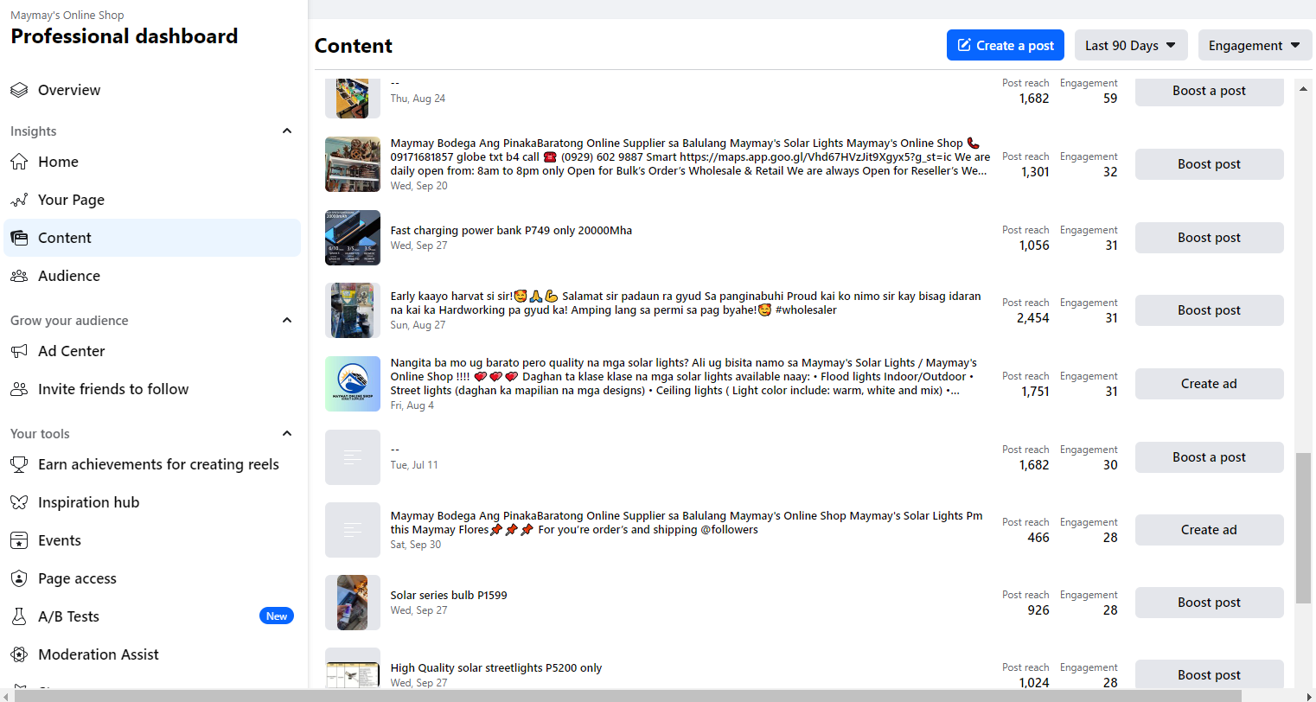Open the Solar series bulb thumbnail
This screenshot has width=1316, height=702.
coord(353,603)
